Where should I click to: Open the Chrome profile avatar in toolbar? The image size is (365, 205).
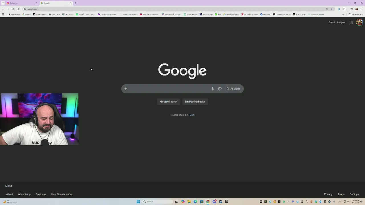coord(357,9)
